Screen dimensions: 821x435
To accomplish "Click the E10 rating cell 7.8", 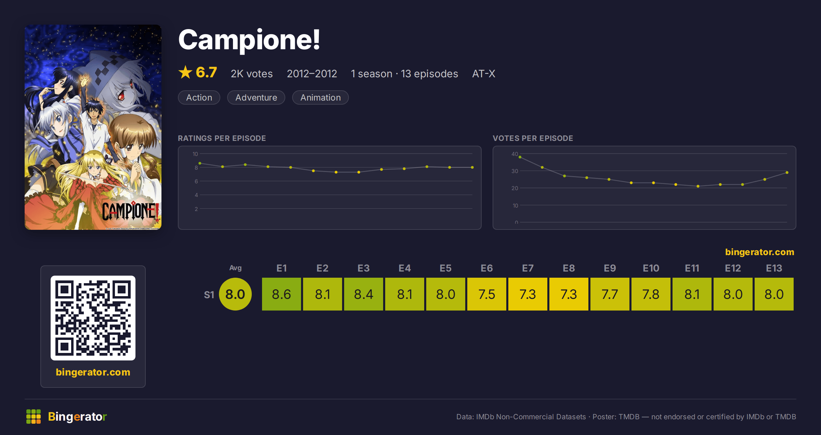I will (651, 294).
